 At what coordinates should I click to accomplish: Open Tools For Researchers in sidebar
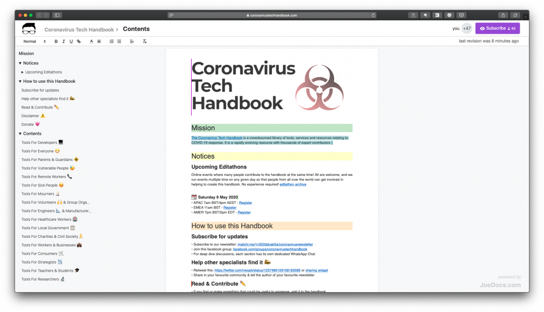(x=43, y=279)
